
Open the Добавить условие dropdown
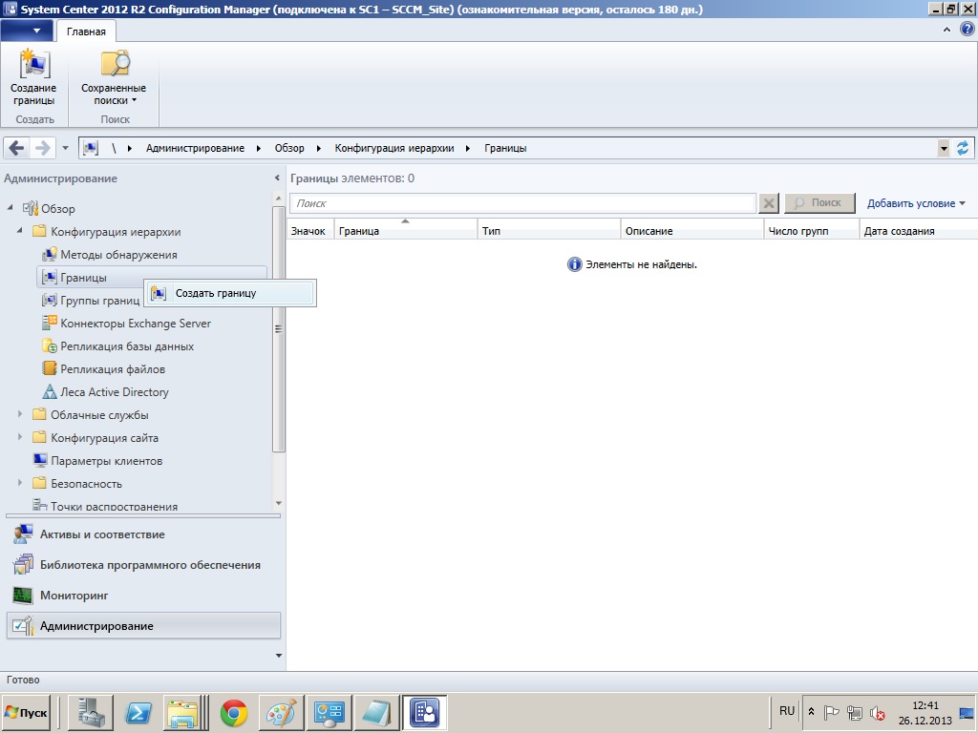pyautogui.click(x=916, y=203)
